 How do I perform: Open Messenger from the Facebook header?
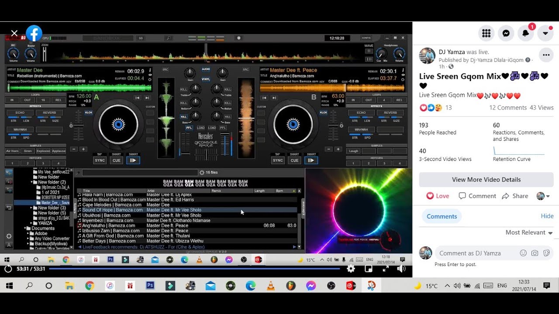tap(506, 33)
